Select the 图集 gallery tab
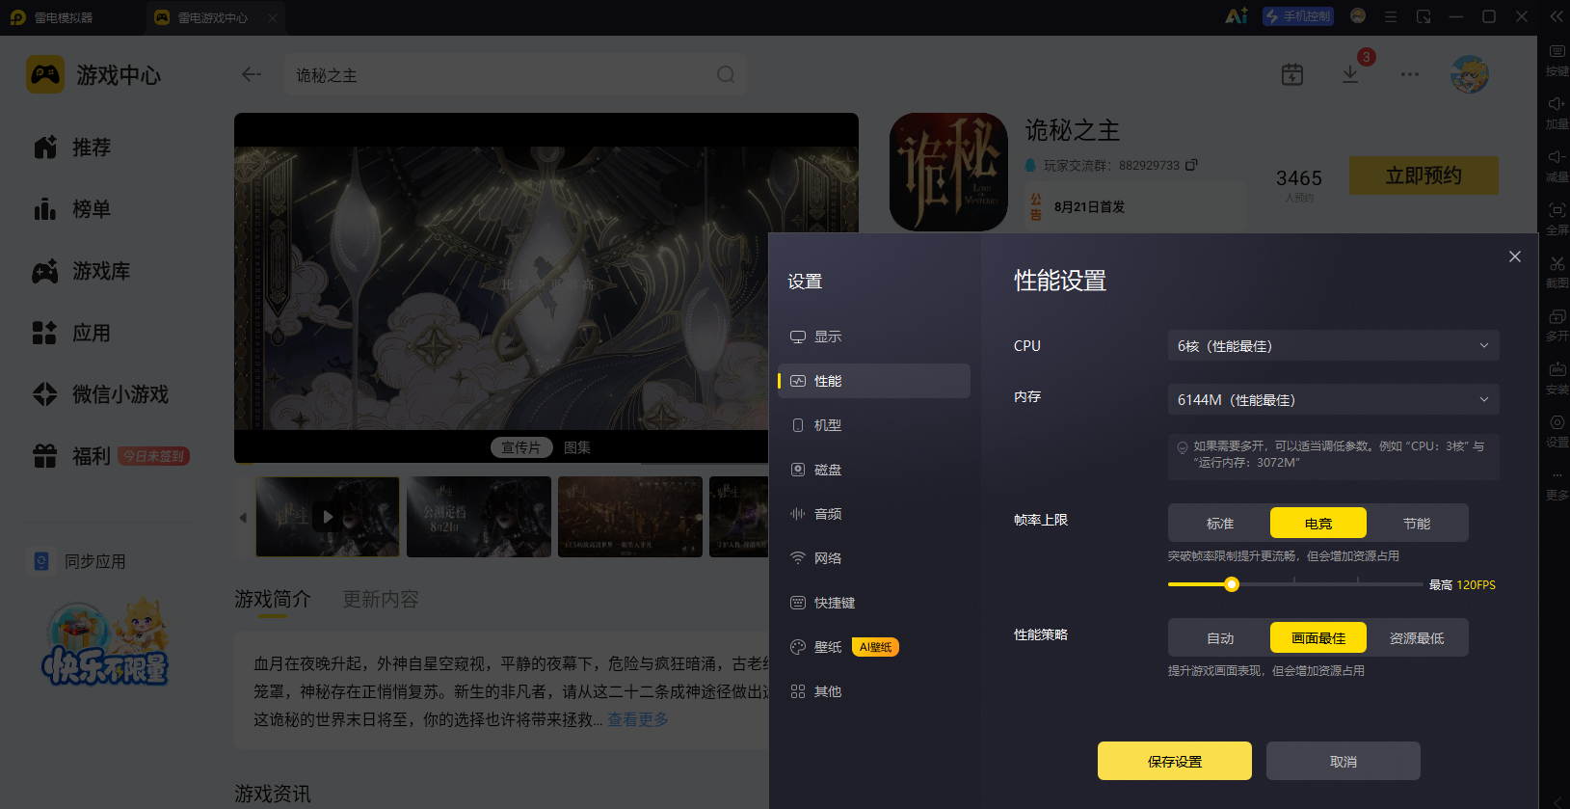 577,447
